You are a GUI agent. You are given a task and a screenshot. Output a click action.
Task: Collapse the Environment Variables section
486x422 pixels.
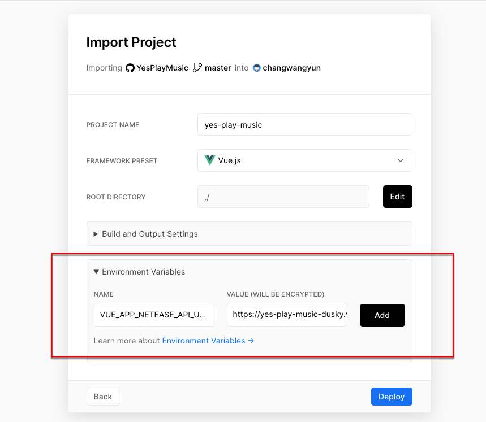tap(143, 272)
